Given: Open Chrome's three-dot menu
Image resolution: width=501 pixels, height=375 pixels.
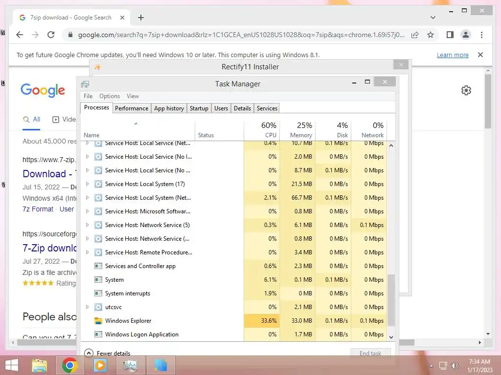Looking at the screenshot, I should (481, 35).
